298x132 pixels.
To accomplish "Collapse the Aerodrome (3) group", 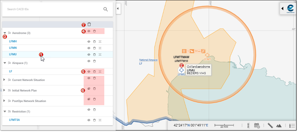I will (5, 33).
